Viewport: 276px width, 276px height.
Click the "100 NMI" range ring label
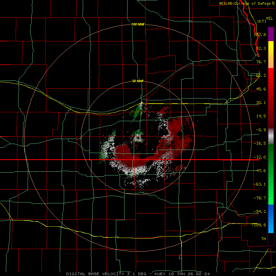[138, 24]
